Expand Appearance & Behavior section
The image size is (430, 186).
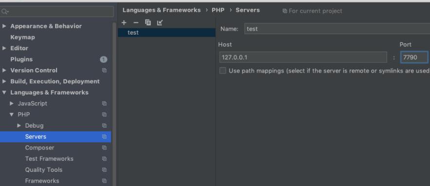tap(4, 26)
